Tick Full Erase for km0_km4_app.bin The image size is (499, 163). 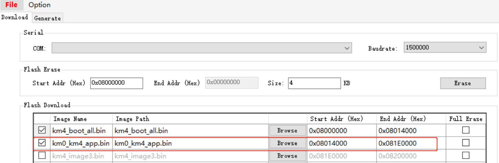tap(466, 142)
